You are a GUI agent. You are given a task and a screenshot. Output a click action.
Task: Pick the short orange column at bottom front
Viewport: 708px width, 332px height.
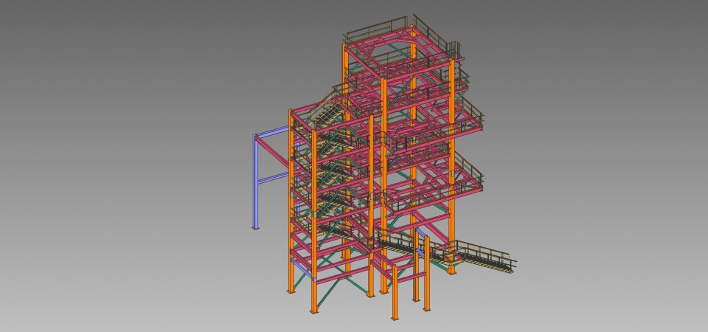coord(395,295)
